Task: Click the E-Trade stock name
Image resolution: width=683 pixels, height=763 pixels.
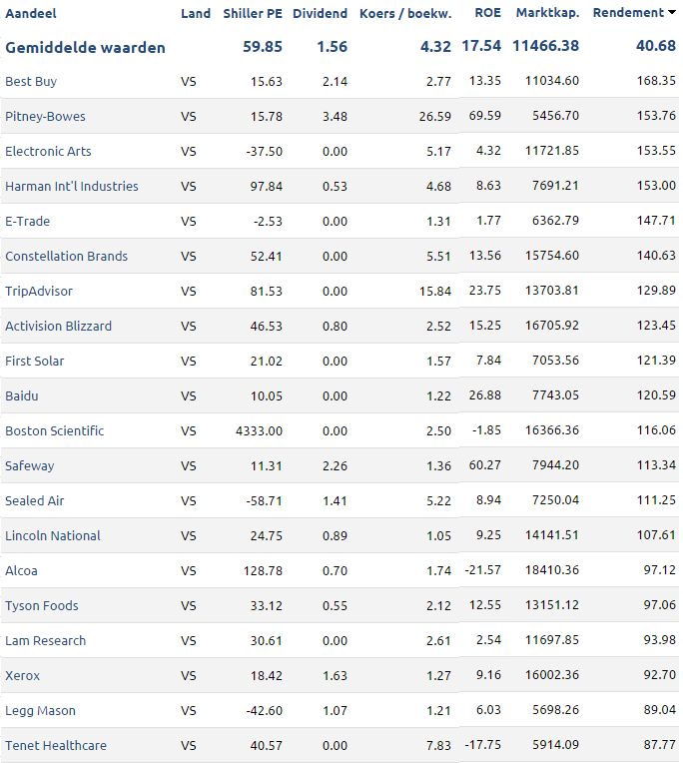Action: click(x=27, y=221)
